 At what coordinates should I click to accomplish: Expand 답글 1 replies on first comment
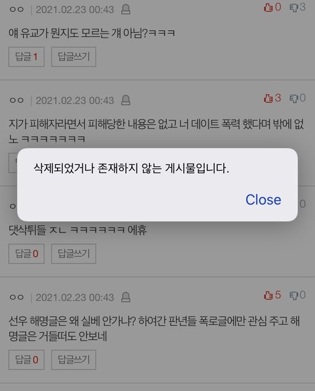click(26, 57)
